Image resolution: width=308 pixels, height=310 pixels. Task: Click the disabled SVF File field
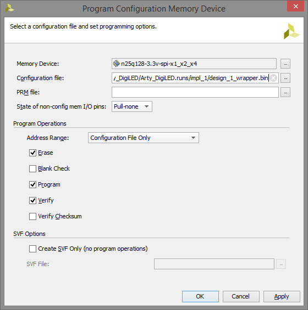214,264
